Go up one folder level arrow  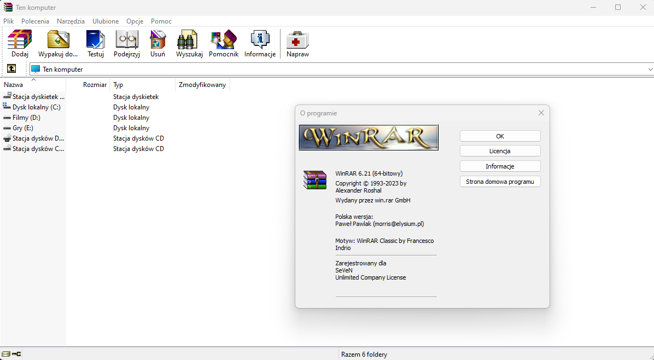coord(11,68)
